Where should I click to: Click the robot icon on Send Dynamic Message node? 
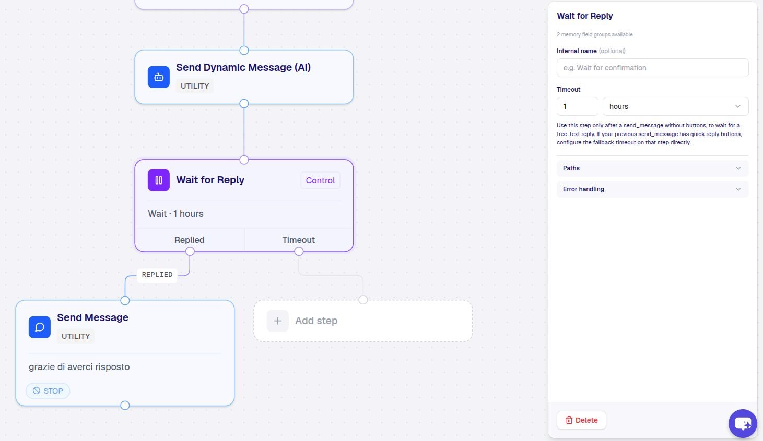pyautogui.click(x=159, y=77)
